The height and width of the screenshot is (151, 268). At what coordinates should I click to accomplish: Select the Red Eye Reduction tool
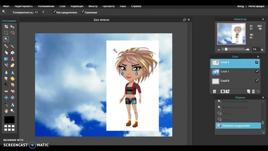pos(6,91)
